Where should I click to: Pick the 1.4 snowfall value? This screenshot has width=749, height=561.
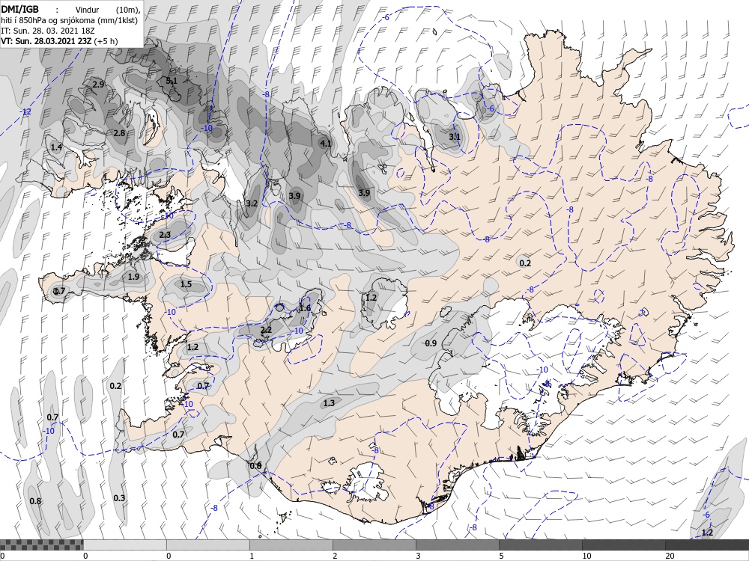pos(56,147)
